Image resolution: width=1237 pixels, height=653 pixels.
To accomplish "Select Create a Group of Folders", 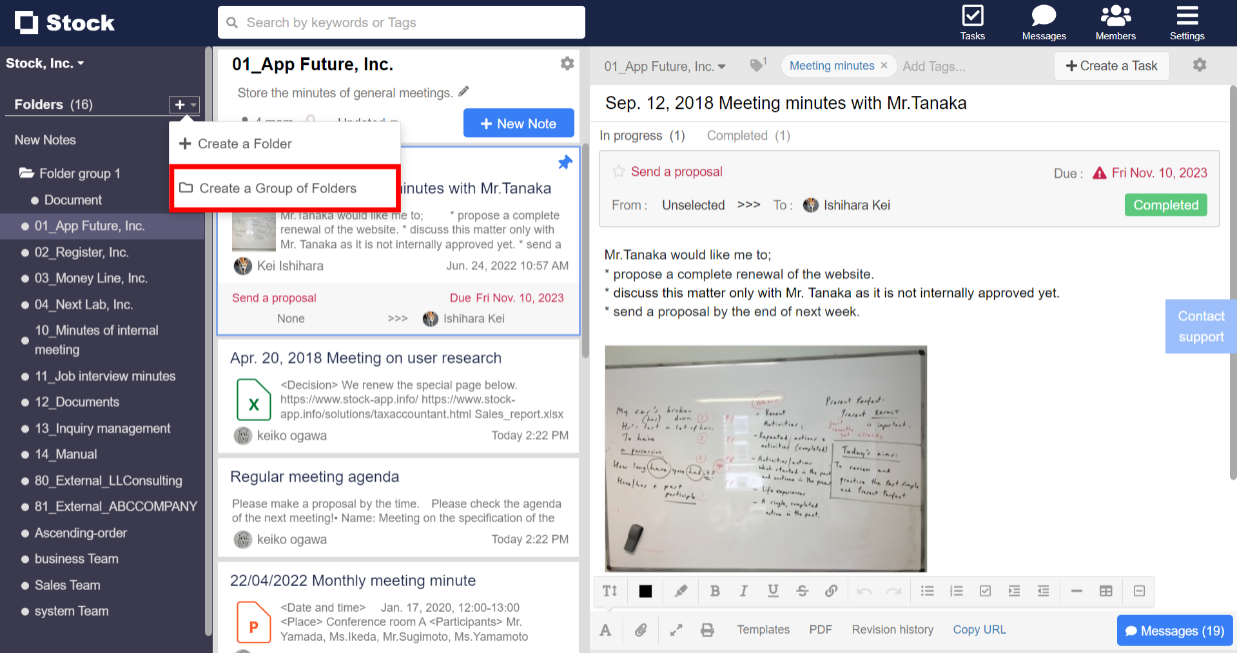I will [278, 188].
